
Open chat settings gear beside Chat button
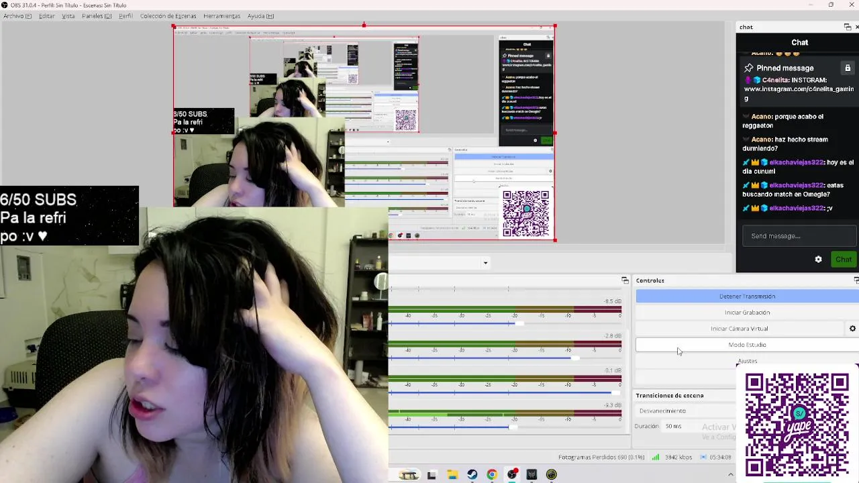click(x=818, y=260)
